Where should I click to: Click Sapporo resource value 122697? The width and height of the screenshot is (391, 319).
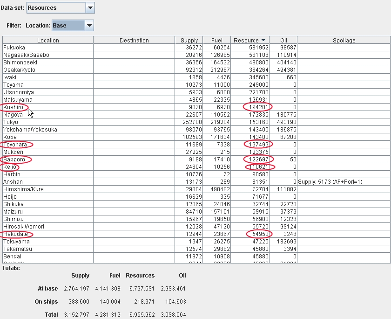click(x=259, y=159)
